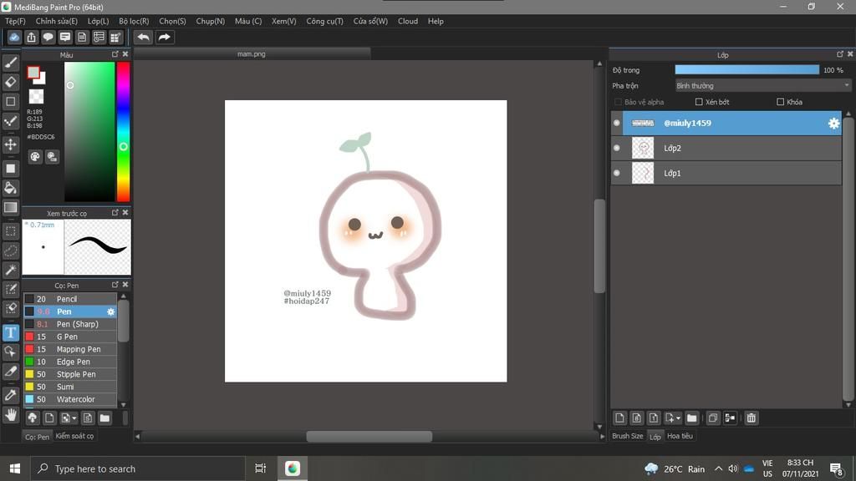The width and height of the screenshot is (856, 481).
Task: Click the speech bubble icon in toolbar
Action: [48, 37]
